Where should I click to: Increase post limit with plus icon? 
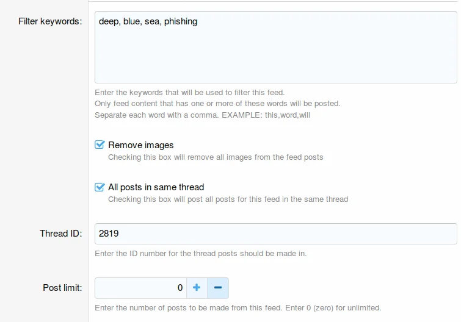pos(197,288)
